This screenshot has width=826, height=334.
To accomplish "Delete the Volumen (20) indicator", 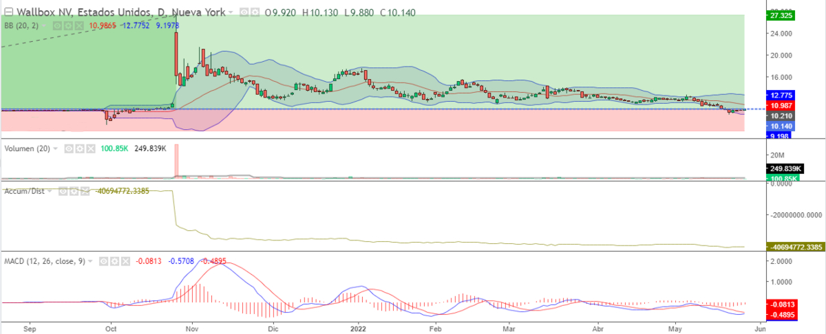I will 89,148.
